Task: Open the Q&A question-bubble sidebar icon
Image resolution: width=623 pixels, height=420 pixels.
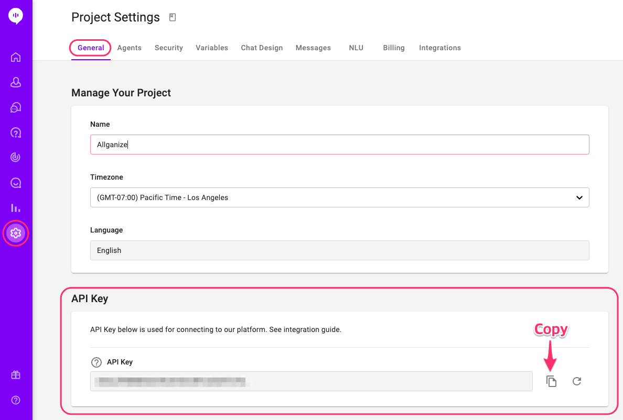Action: [16, 132]
